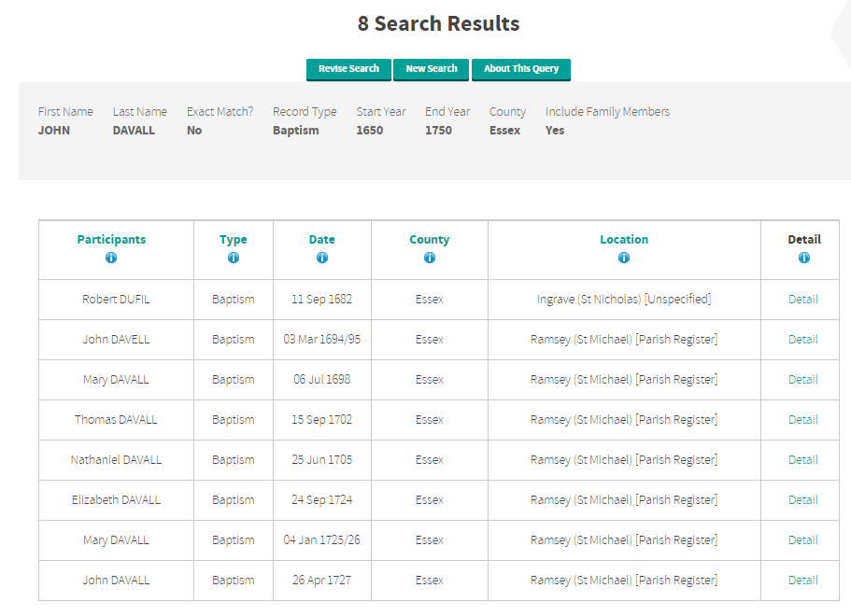Image resolution: width=851 pixels, height=616 pixels.
Task: View Detail for Nathaniel DAVALL baptism
Action: pyautogui.click(x=803, y=460)
